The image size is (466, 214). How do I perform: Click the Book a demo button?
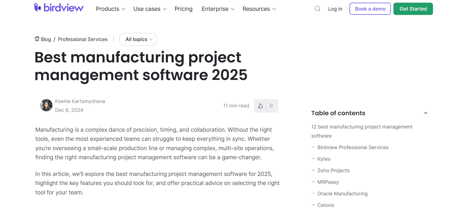370,9
